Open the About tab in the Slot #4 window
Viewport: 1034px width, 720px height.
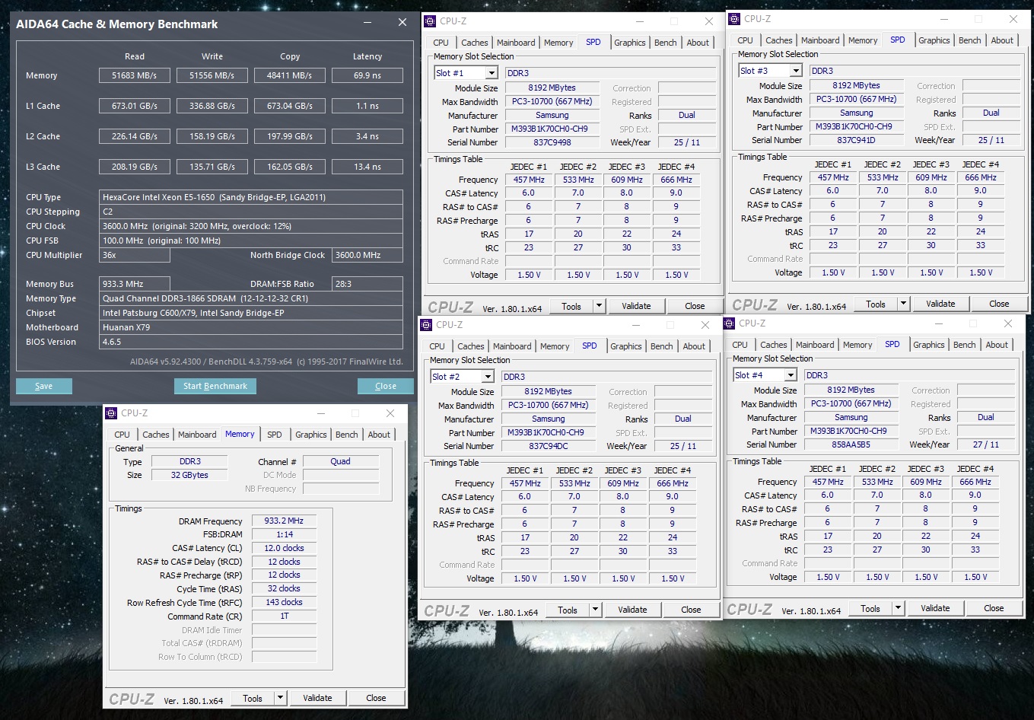pos(997,345)
